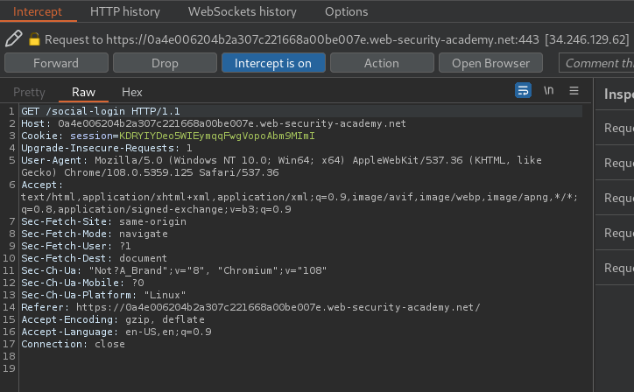Click the pencil edit target icon
The image size is (634, 392).
point(13,38)
